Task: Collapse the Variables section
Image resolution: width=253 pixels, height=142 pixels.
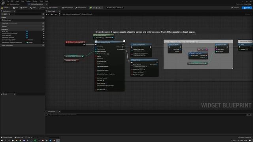Action: click(x=2, y=29)
